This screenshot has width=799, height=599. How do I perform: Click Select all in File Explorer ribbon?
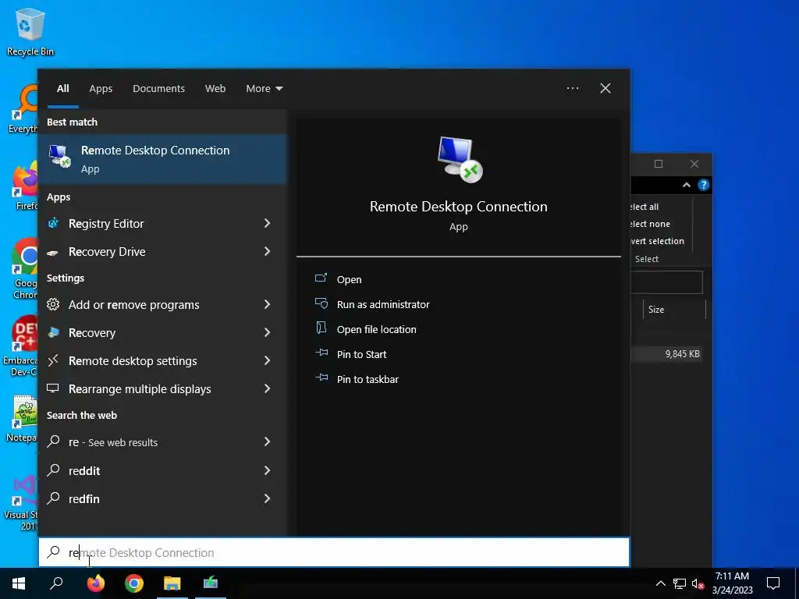tap(645, 207)
